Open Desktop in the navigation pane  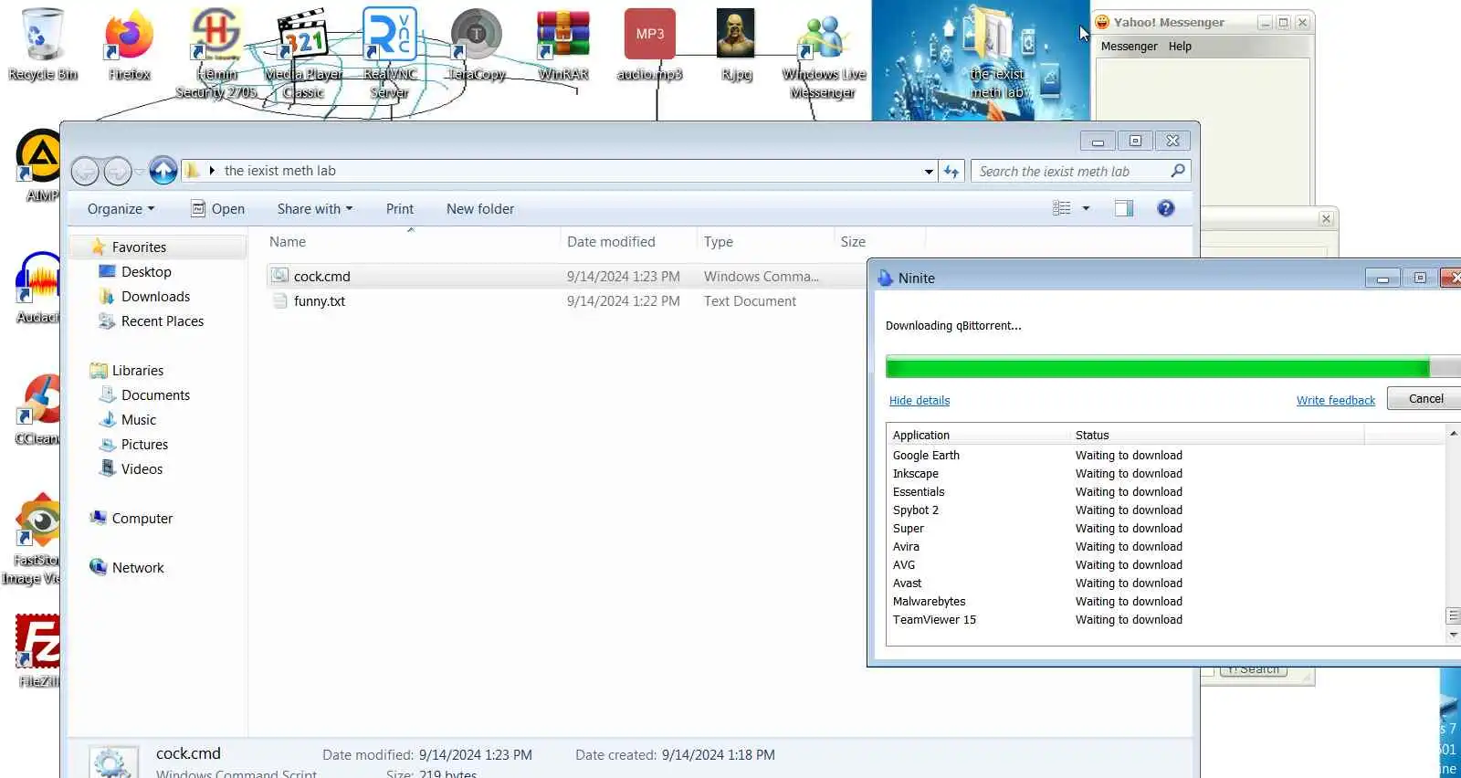pyautogui.click(x=146, y=271)
